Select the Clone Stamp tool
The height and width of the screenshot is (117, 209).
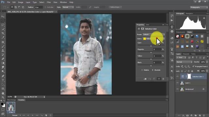tap(3, 50)
